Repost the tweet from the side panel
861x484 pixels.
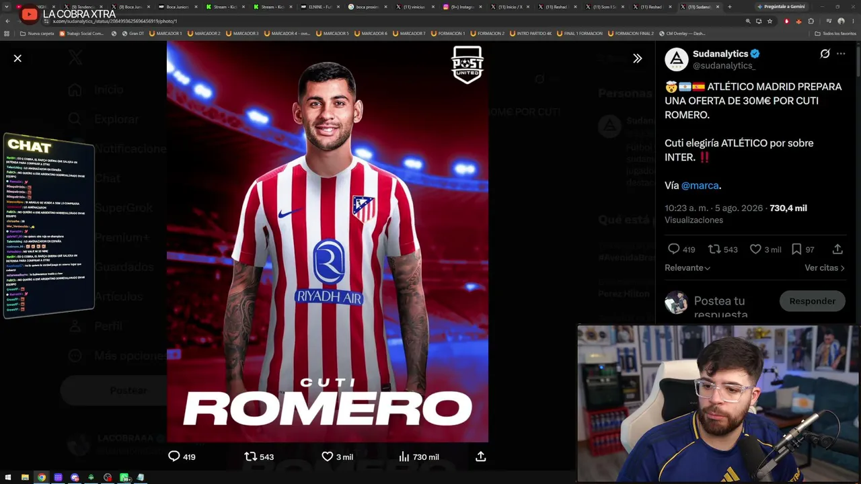(x=714, y=249)
